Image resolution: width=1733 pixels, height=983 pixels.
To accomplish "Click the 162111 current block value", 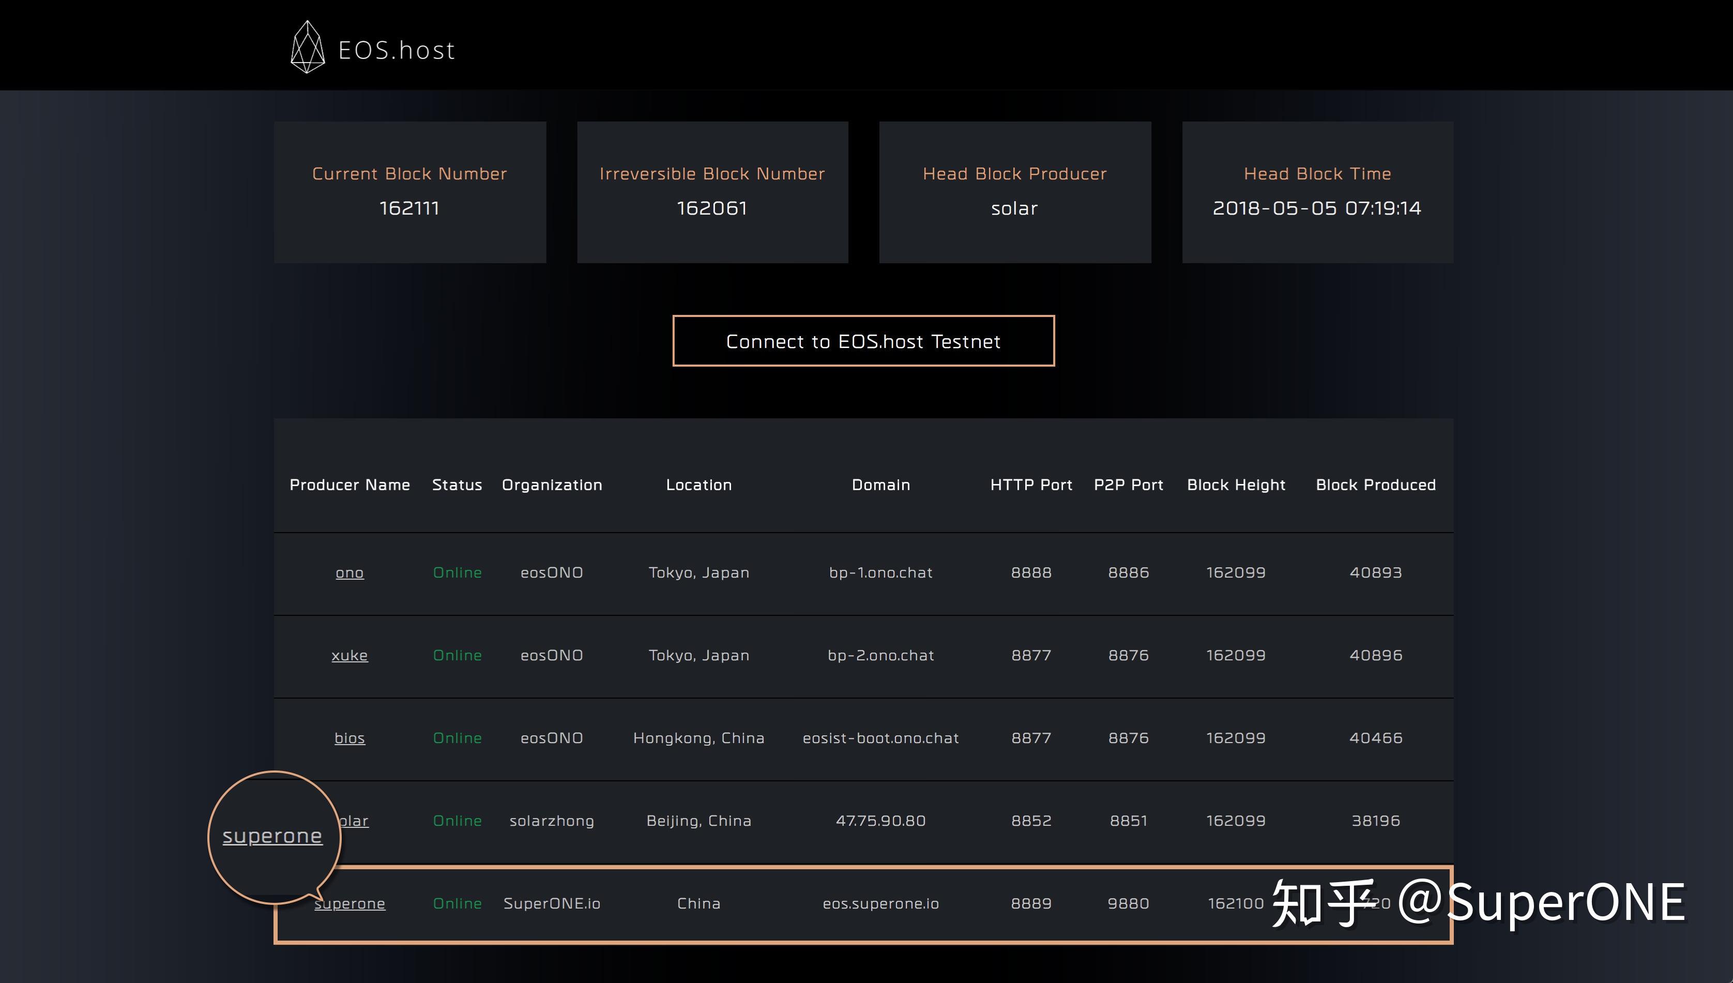I will click(x=409, y=208).
